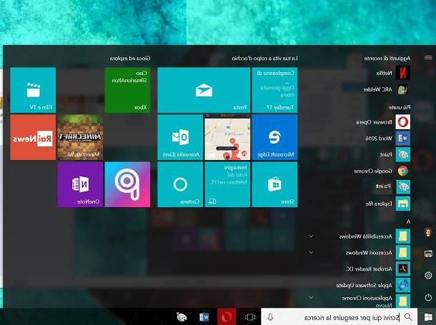436x325 pixels.
Task: Click the "Aggiunti di recente" heading
Action: click(387, 59)
